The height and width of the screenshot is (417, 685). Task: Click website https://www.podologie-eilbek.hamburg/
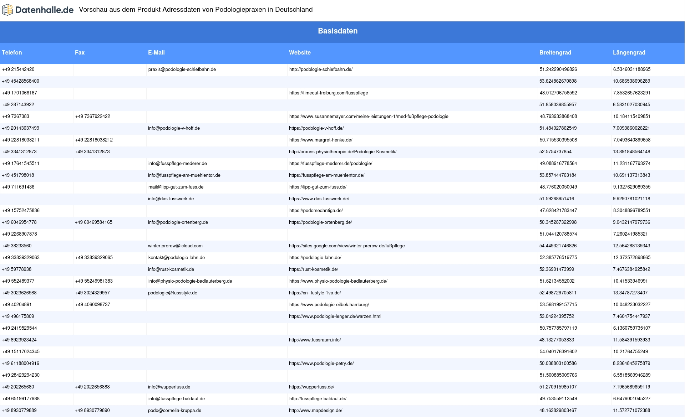(x=329, y=305)
